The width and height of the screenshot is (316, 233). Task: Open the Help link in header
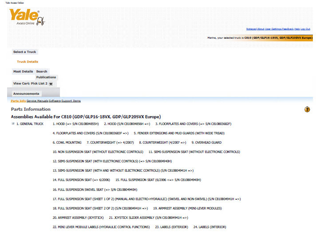pyautogui.click(x=297, y=29)
